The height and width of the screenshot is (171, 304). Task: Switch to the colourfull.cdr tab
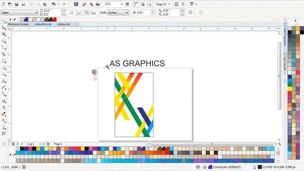[43, 24]
